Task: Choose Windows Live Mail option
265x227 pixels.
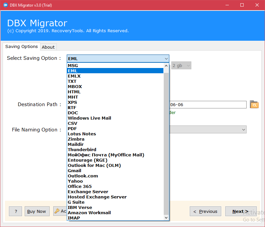Action: (x=115, y=118)
